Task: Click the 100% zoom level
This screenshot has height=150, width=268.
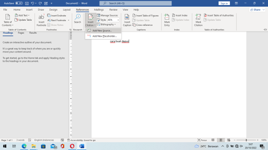Action: click(264, 140)
